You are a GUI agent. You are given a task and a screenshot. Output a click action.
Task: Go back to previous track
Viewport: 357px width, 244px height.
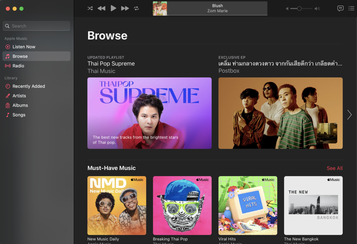pyautogui.click(x=101, y=8)
